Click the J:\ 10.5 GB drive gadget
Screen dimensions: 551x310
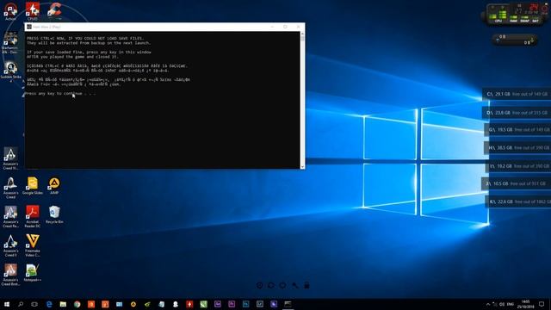(x=517, y=183)
